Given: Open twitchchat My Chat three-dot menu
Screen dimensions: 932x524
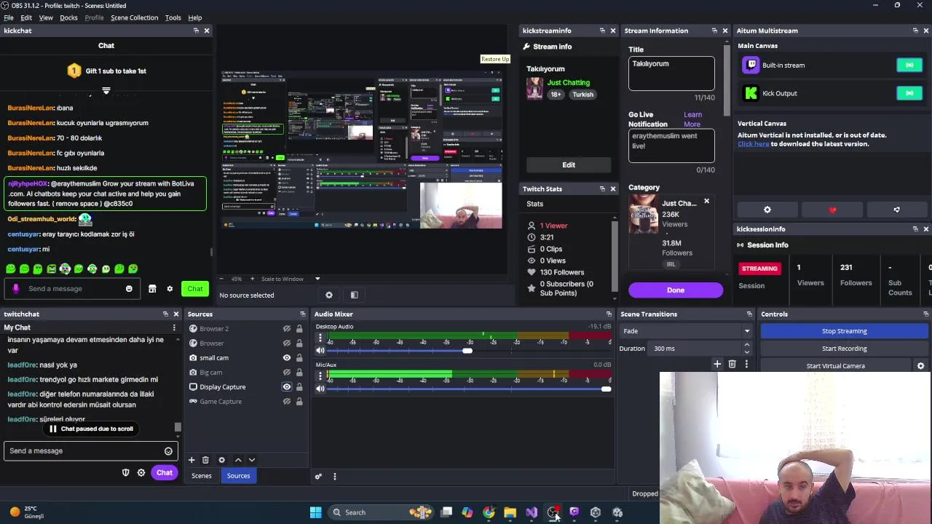Looking at the screenshot, I should [x=174, y=327].
